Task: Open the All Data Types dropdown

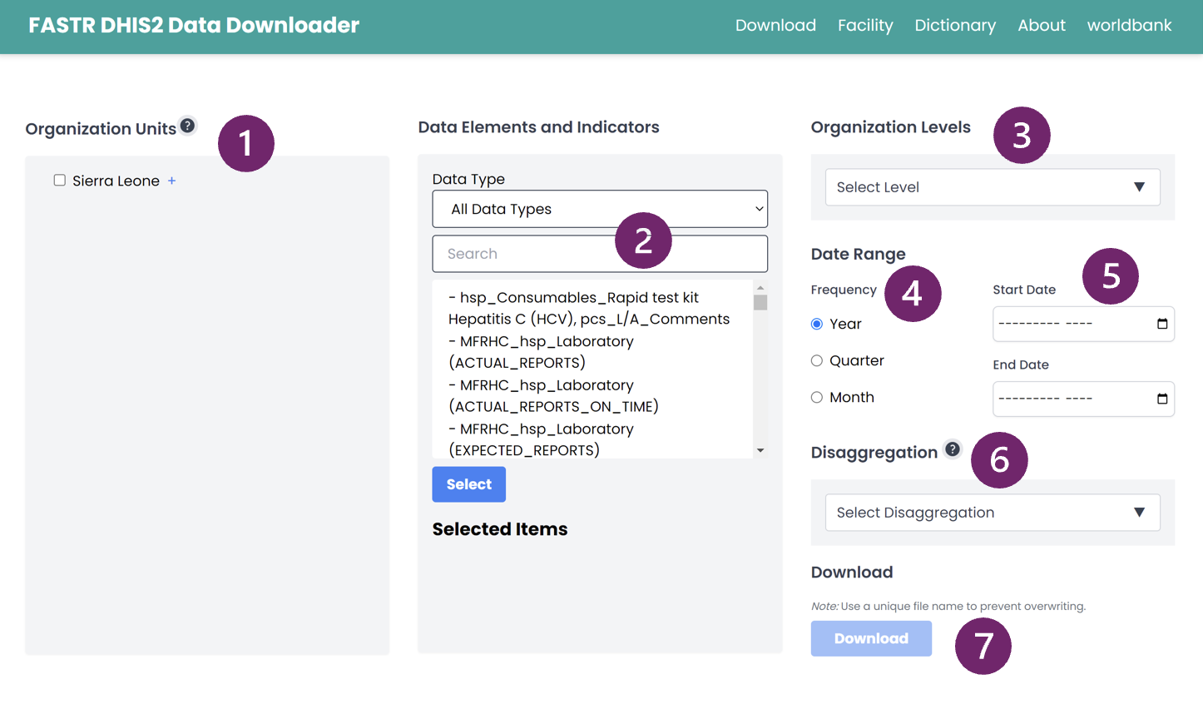Action: click(x=600, y=209)
